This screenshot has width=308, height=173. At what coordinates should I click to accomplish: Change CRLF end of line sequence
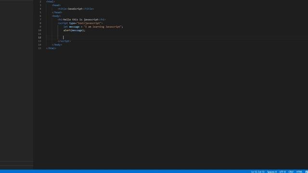coord(291,172)
